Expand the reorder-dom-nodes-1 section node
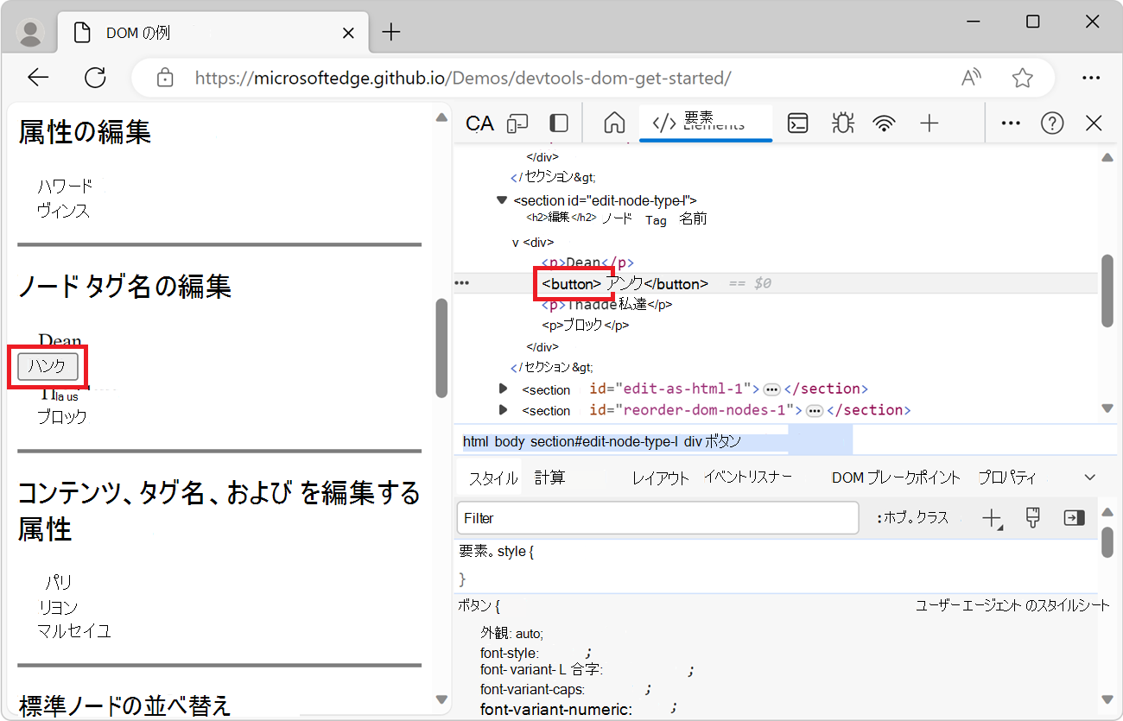The height and width of the screenshot is (721, 1123). pyautogui.click(x=504, y=410)
